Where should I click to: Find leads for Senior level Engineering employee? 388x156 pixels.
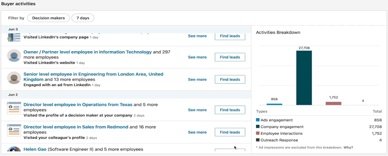click(x=230, y=80)
